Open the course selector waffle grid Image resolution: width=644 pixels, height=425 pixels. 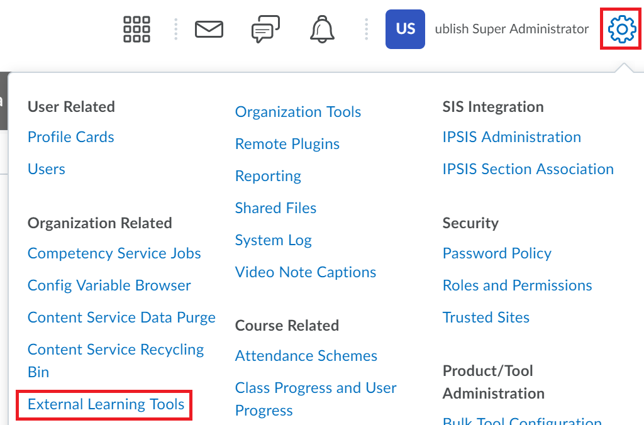pyautogui.click(x=136, y=29)
